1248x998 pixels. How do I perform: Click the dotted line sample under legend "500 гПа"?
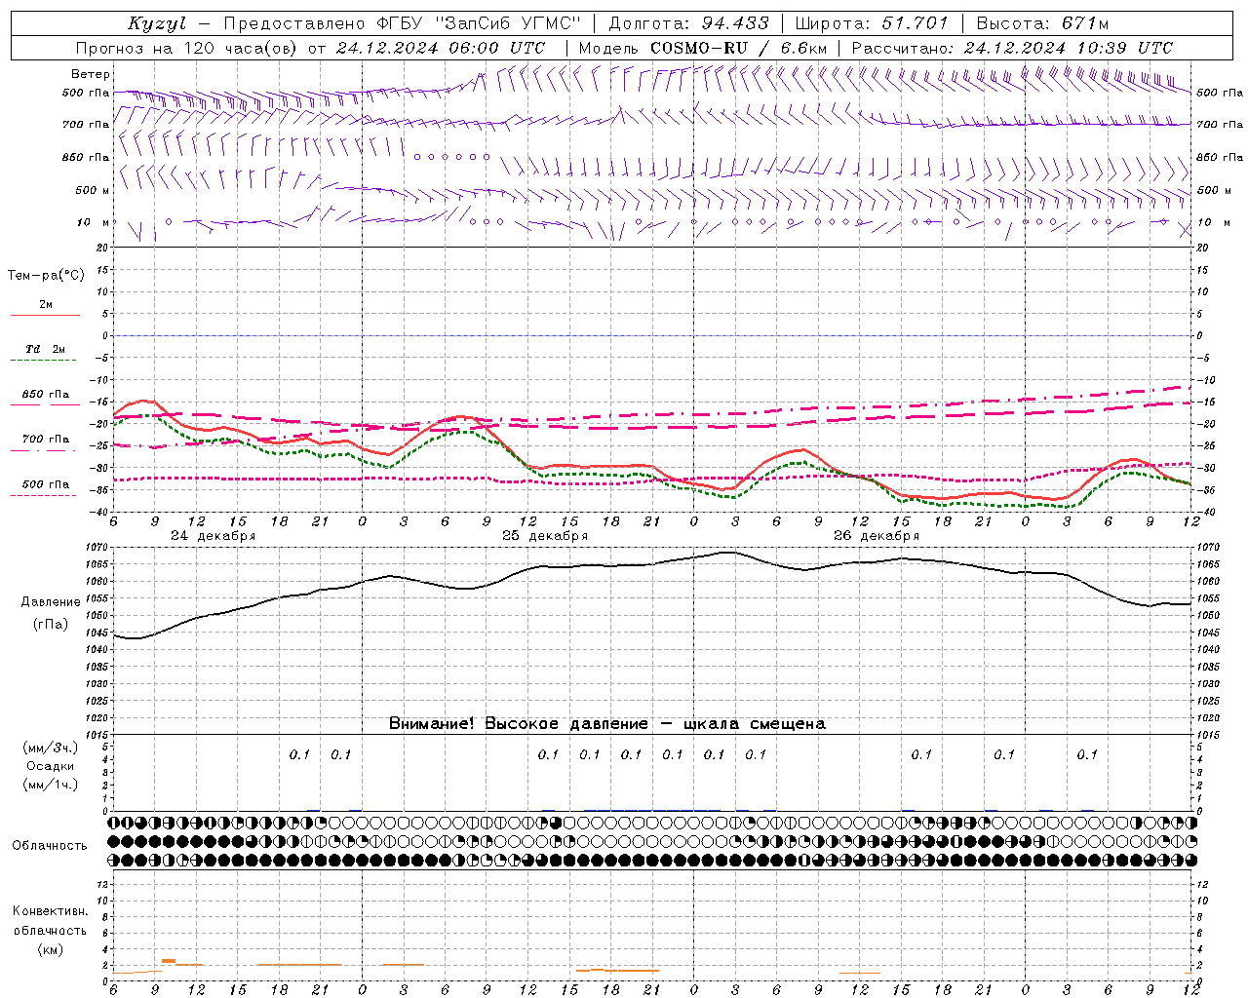point(43,495)
